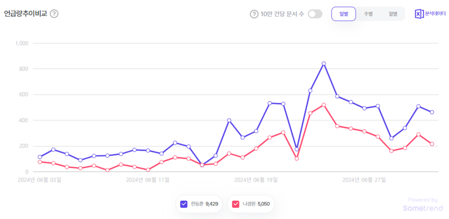This screenshot has width=449, height=219.
Task: Click help icon next to 10만 건당 문서 수
Action: pyautogui.click(x=254, y=14)
